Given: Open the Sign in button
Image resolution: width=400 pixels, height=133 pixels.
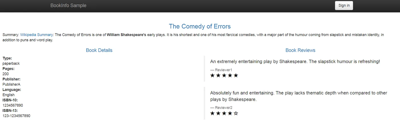Looking at the screenshot, I should tap(344, 5).
